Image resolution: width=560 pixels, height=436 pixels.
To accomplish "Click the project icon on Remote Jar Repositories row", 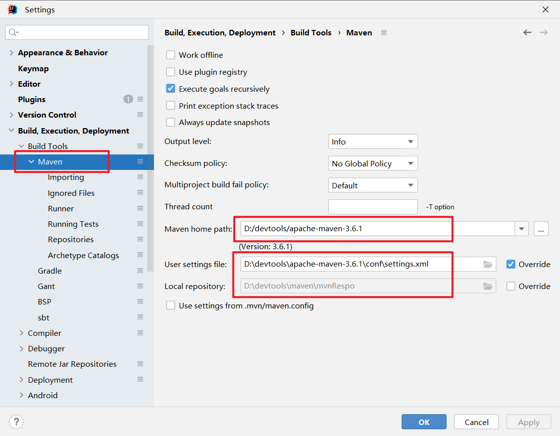I will tap(140, 364).
